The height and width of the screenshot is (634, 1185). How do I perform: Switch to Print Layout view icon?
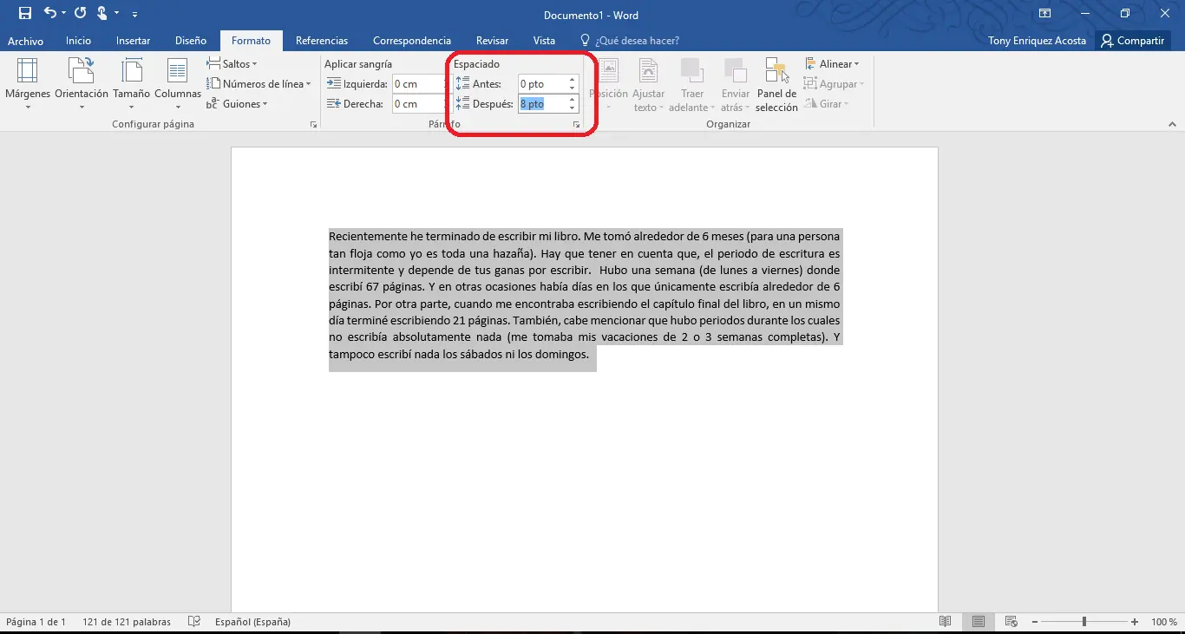point(978,622)
